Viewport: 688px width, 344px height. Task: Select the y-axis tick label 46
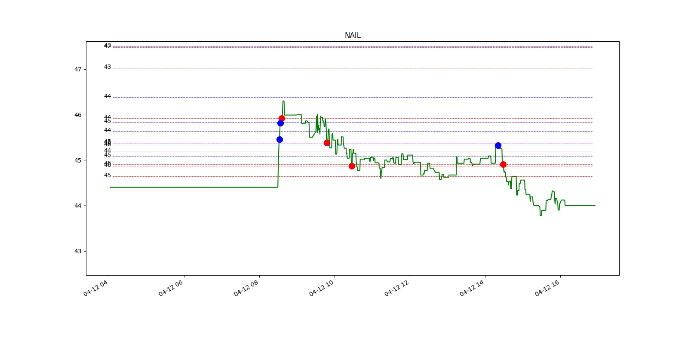(78, 115)
